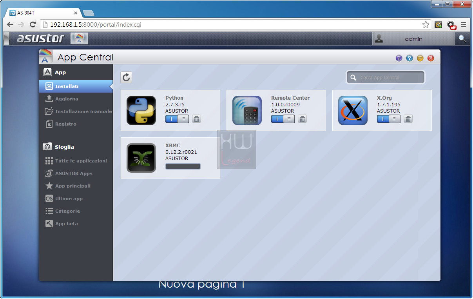Click the ASUSTOR logo
Viewport: 473px width, 299px height.
(40, 38)
